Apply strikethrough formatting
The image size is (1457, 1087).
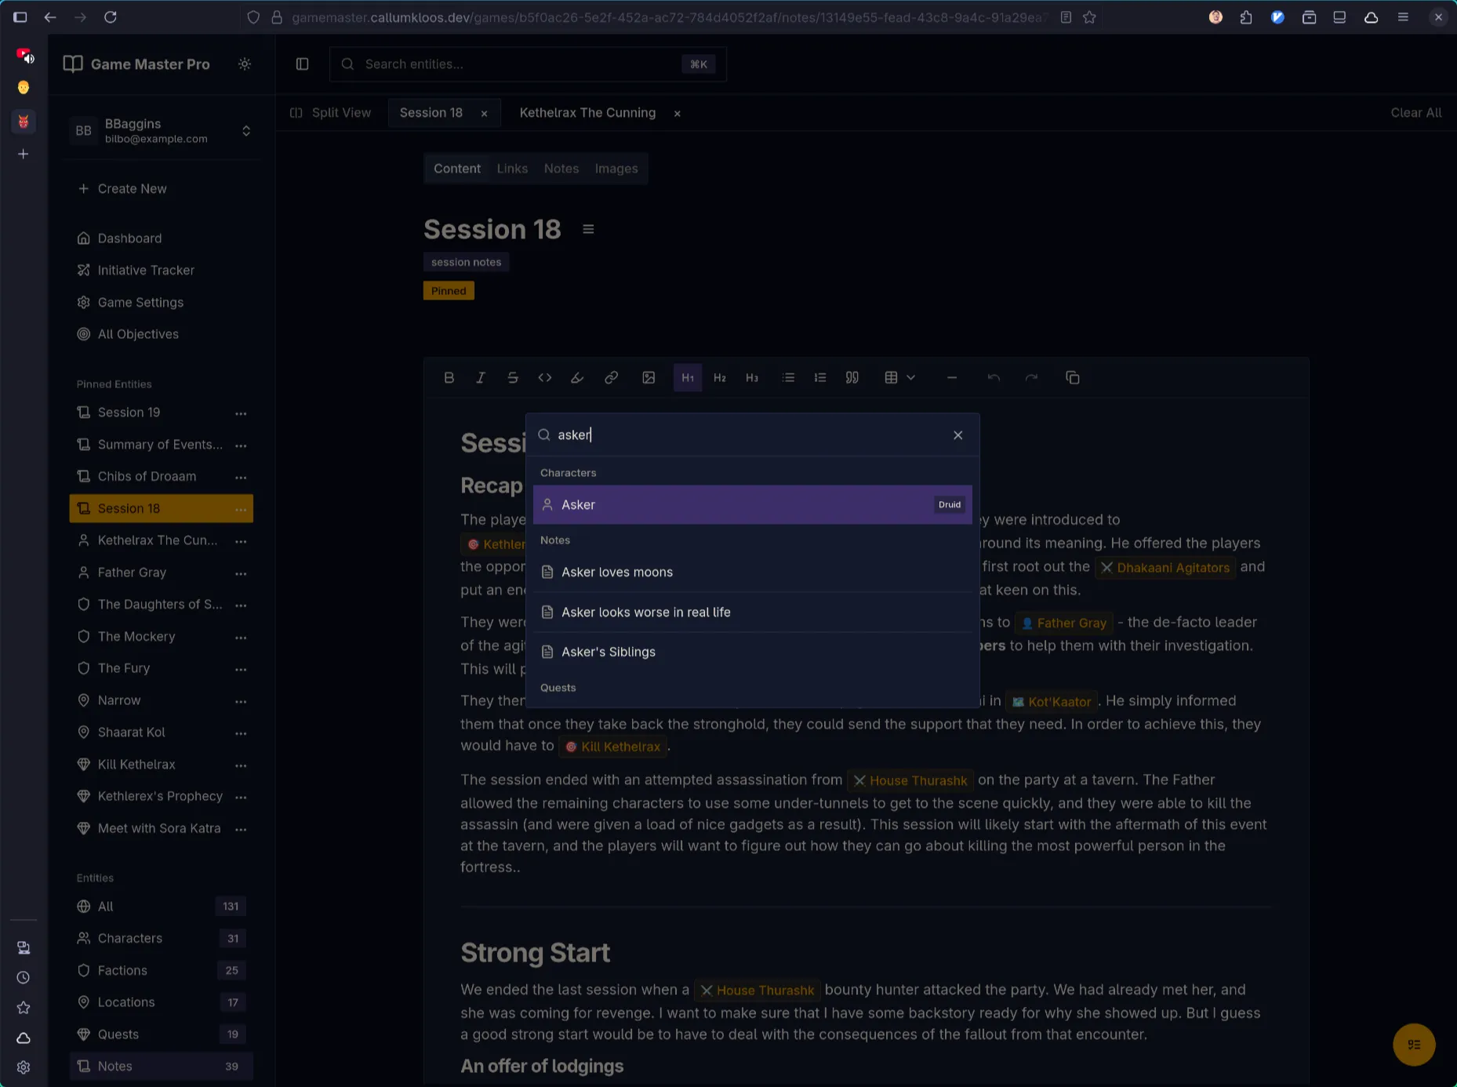(513, 378)
